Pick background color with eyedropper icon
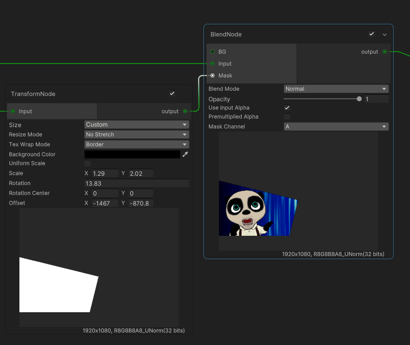The image size is (410, 345). point(185,154)
